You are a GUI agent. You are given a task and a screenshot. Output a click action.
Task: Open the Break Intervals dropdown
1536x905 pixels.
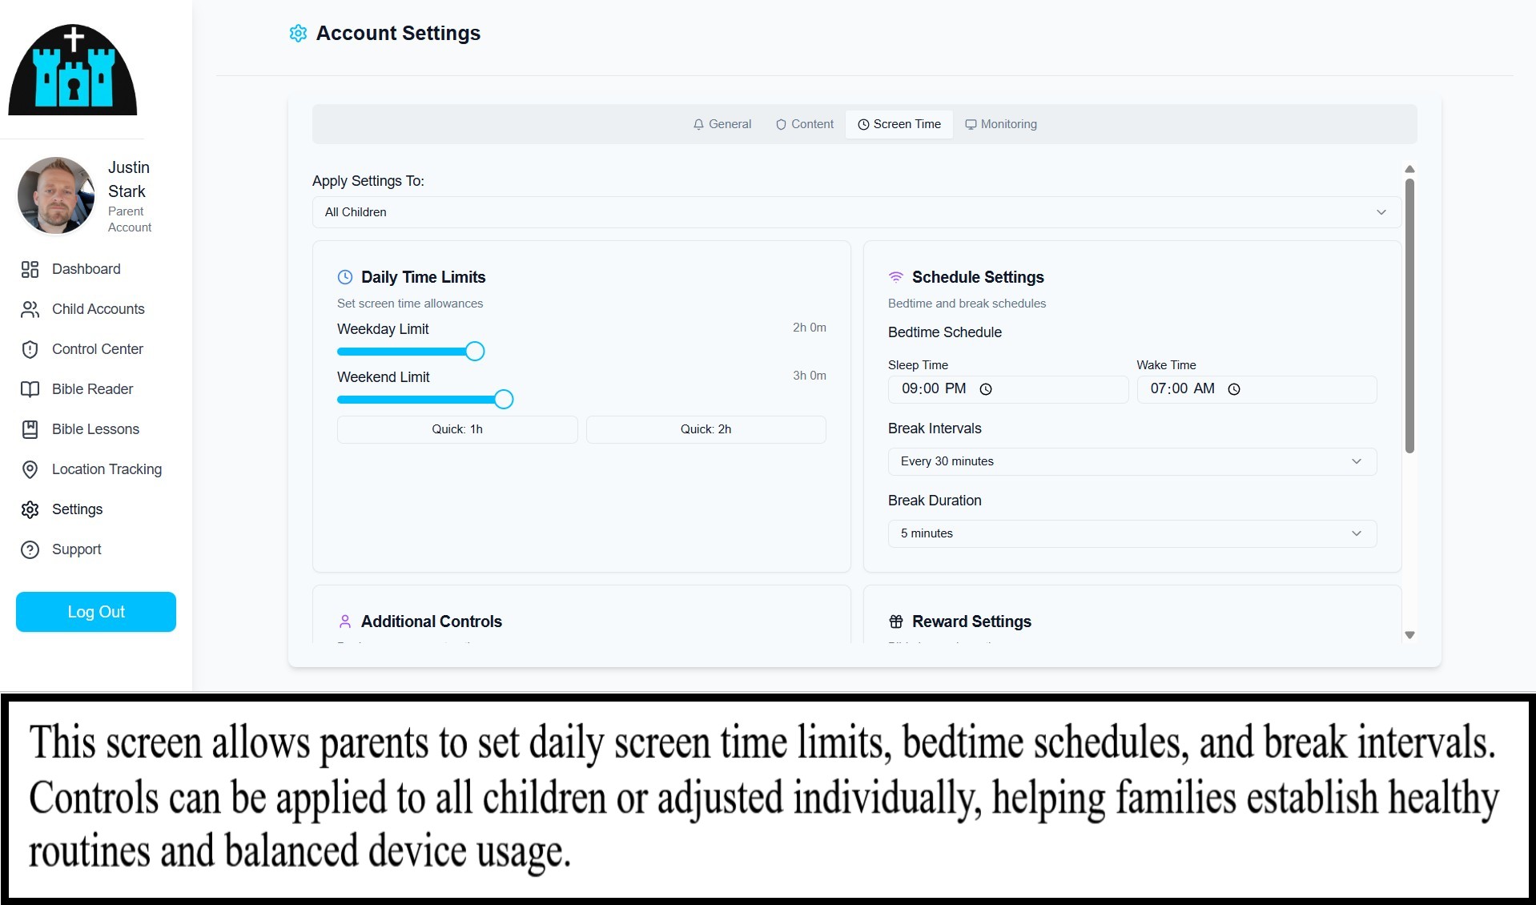(1132, 461)
